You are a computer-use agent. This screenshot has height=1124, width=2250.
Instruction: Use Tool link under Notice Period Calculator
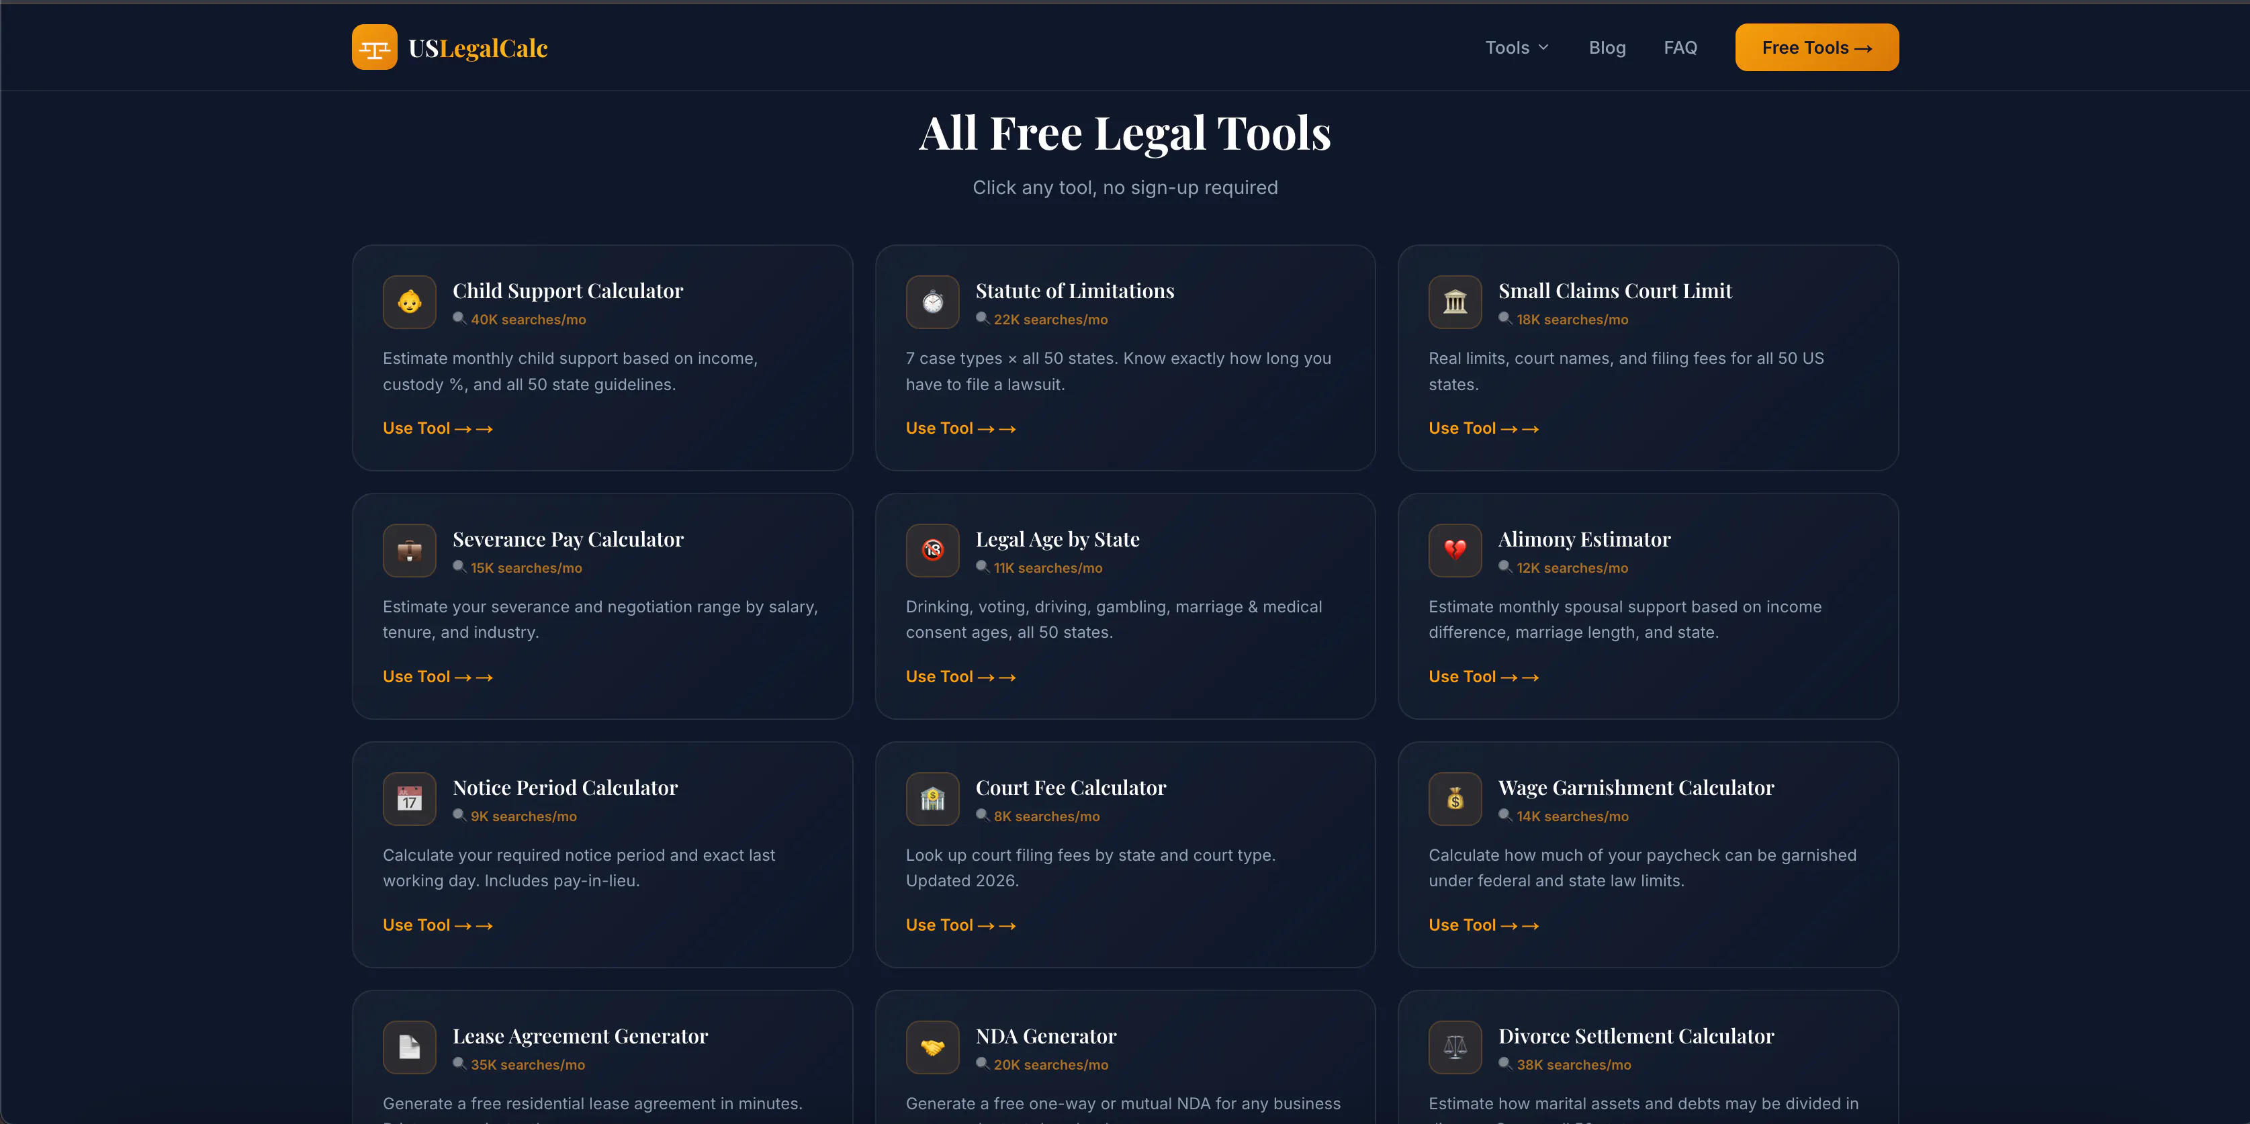coord(438,925)
